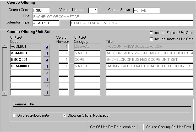Click the Calendar Type field ACAD-YR

[46, 23]
